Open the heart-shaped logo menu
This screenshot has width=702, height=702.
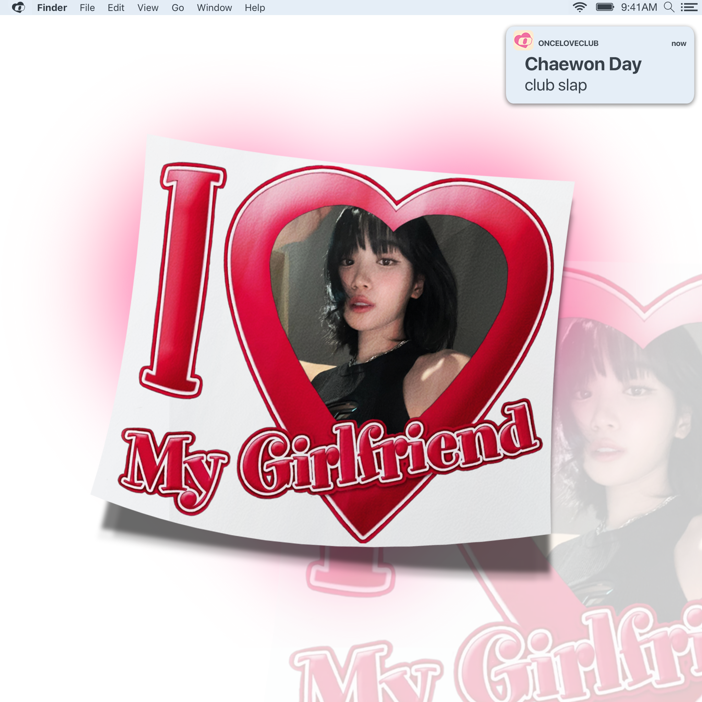[x=18, y=8]
